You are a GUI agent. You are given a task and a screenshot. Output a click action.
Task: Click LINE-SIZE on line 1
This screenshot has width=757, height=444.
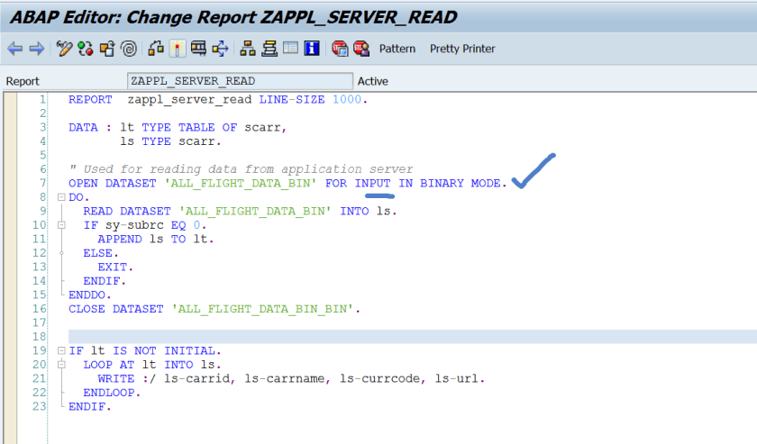[x=292, y=99]
